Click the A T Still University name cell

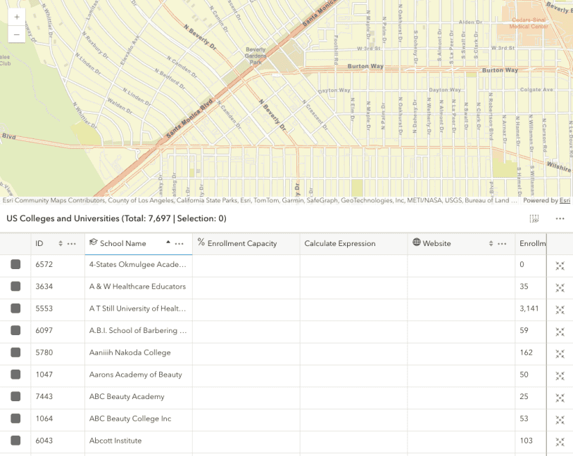point(137,308)
